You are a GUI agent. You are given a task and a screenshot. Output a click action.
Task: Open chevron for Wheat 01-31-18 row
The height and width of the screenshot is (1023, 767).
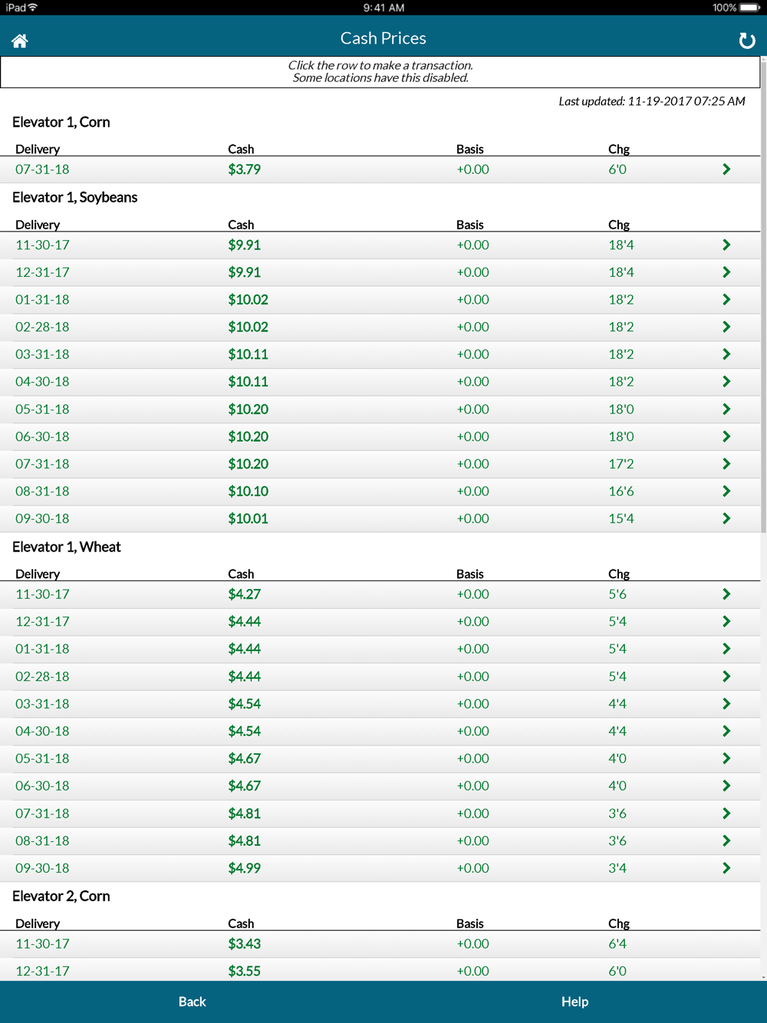click(726, 649)
